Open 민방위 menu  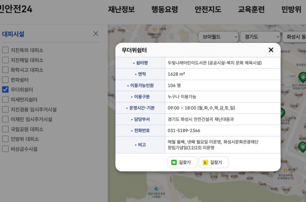coord(291,9)
